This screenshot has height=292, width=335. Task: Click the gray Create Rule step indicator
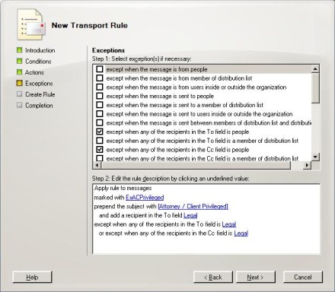click(x=19, y=94)
